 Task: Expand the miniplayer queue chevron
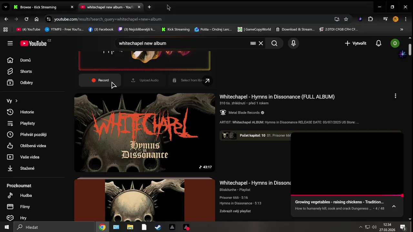(394, 207)
